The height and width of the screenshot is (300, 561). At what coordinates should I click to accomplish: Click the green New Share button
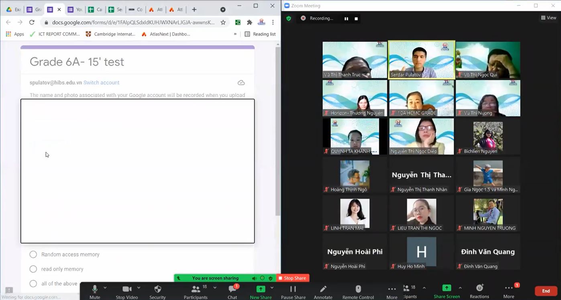coord(261,292)
